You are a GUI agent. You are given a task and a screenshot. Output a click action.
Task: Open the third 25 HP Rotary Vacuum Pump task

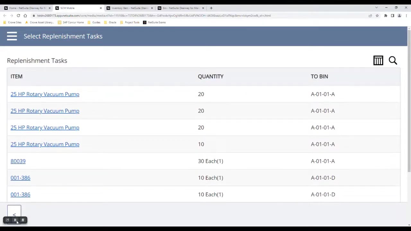click(x=45, y=127)
